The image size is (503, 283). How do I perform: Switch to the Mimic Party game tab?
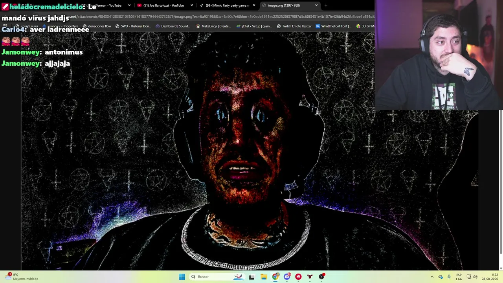pyautogui.click(x=227, y=6)
